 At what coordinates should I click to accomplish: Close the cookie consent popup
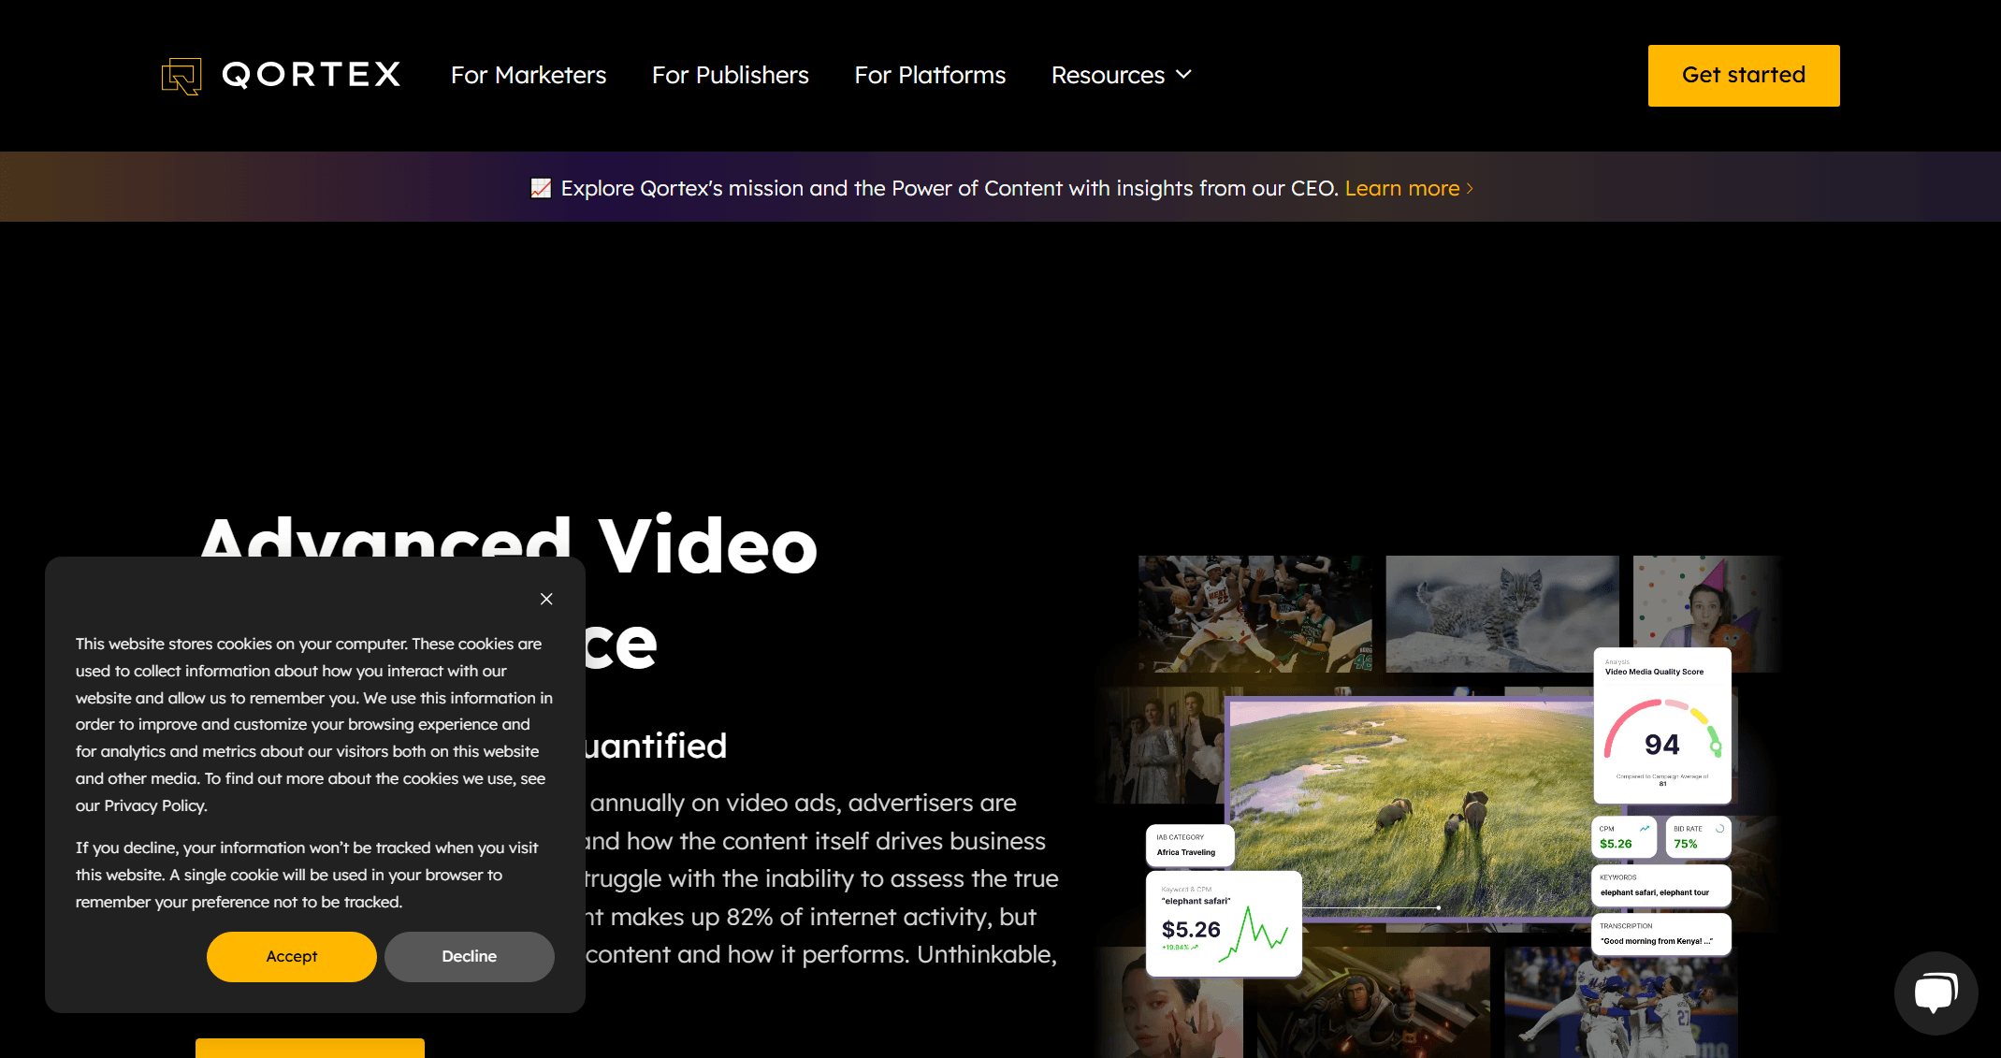pyautogui.click(x=546, y=599)
